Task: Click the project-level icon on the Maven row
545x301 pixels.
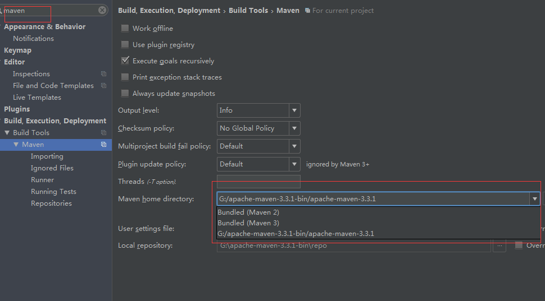Action: 103,145
